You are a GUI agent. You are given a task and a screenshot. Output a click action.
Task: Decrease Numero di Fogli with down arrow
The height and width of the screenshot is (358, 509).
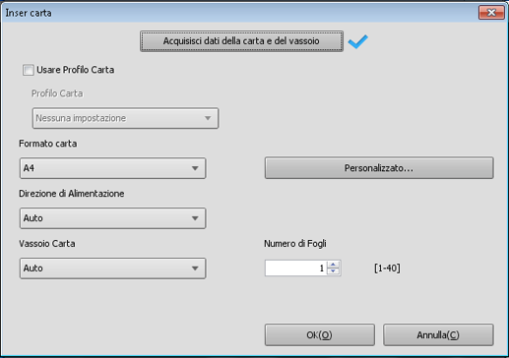point(334,271)
